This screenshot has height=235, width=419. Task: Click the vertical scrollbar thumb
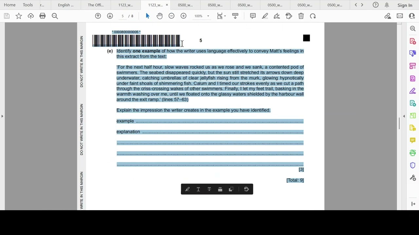[x=399, y=123]
